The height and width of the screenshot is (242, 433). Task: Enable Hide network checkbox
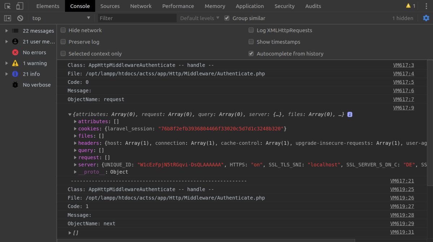[x=63, y=30]
